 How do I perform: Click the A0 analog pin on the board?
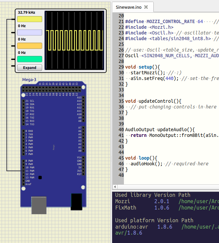click(x=83, y=151)
